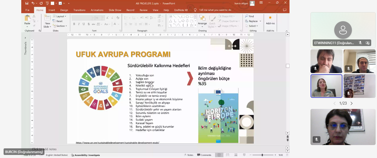The height and width of the screenshot is (158, 377).
Task: Expand the Replace dropdown arrow
Action: (x=260, y=21)
